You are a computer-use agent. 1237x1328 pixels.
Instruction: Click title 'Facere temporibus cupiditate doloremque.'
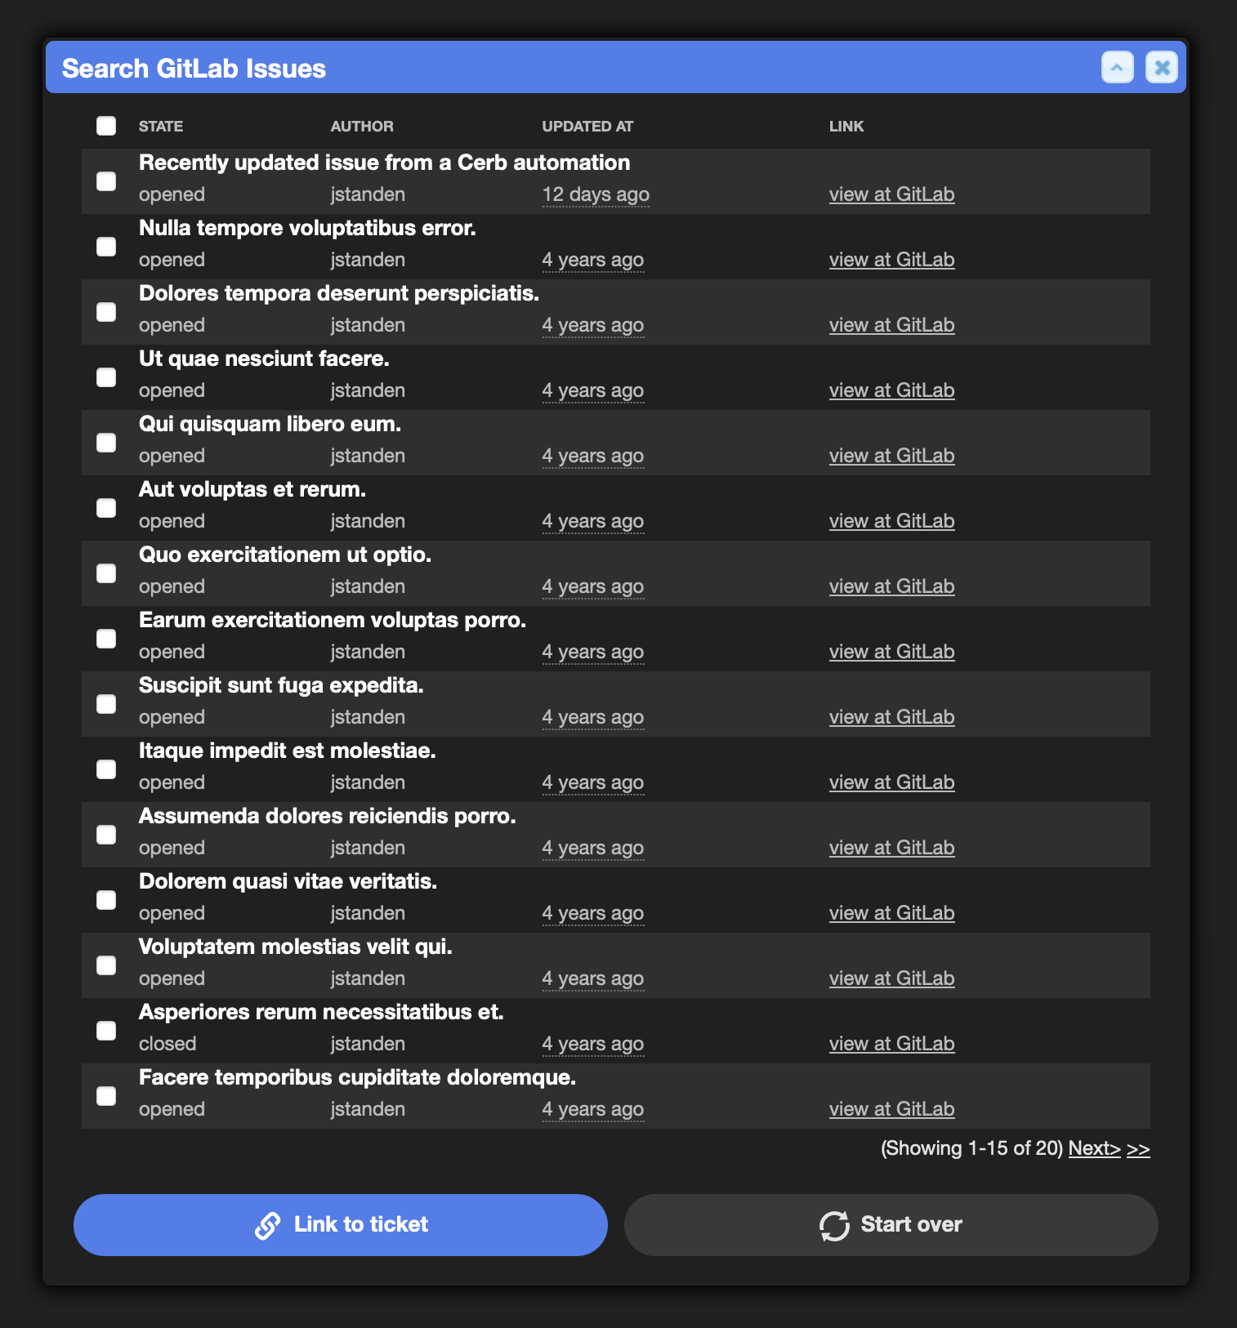click(x=358, y=1077)
